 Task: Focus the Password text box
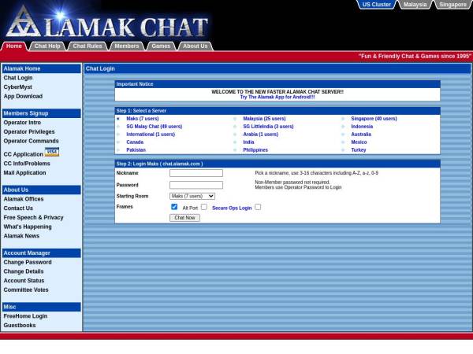196,185
